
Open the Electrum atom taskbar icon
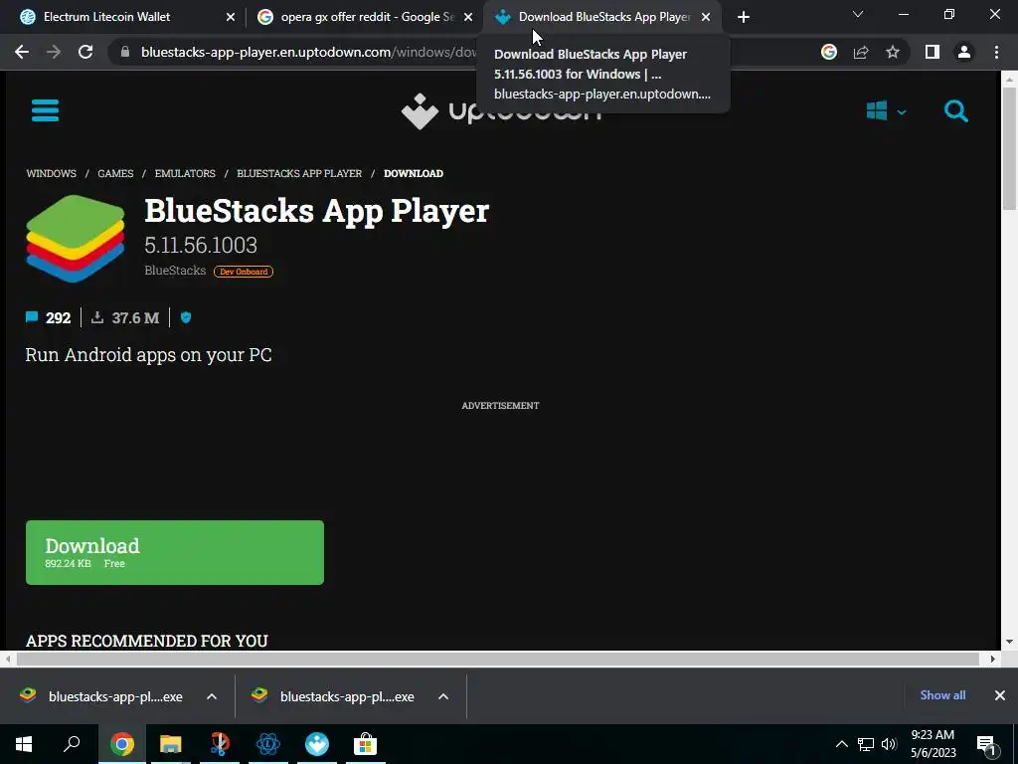268,744
